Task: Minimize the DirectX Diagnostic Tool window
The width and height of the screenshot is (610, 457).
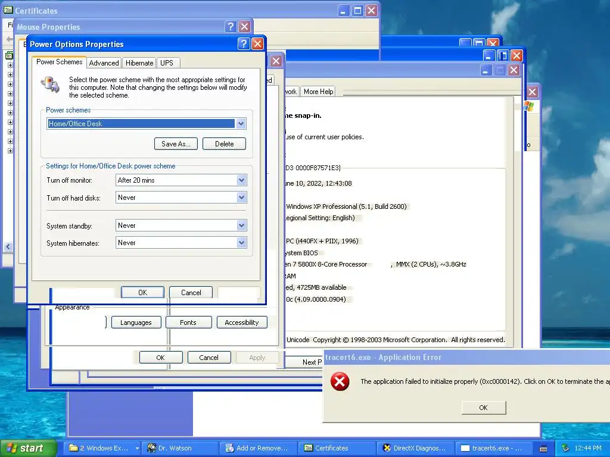Action: [485, 70]
